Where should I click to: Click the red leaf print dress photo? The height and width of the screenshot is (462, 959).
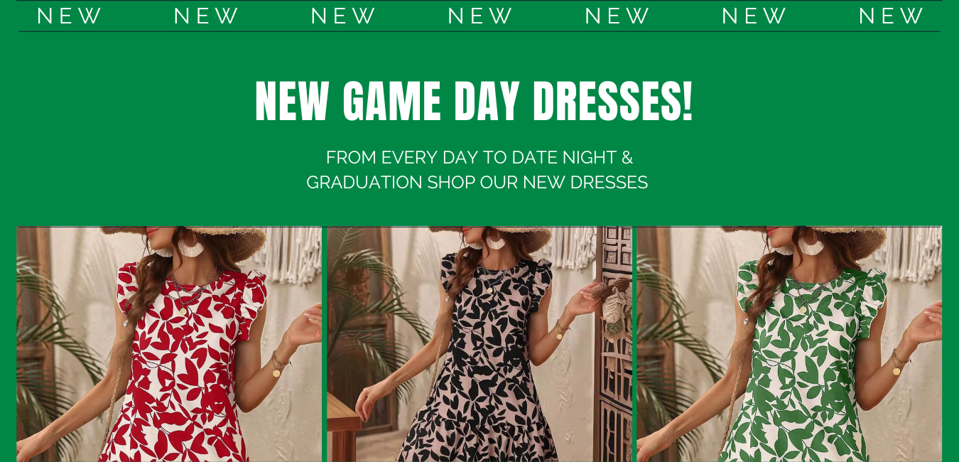(x=169, y=344)
